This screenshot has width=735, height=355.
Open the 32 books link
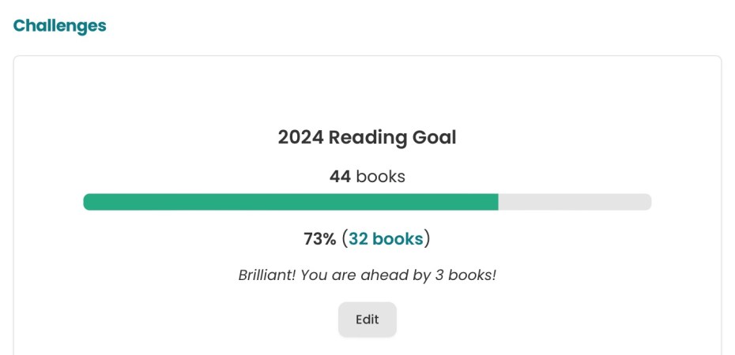[386, 238]
